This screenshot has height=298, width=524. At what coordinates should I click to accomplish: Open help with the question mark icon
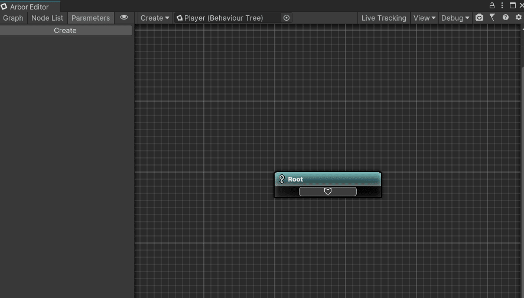pyautogui.click(x=505, y=17)
